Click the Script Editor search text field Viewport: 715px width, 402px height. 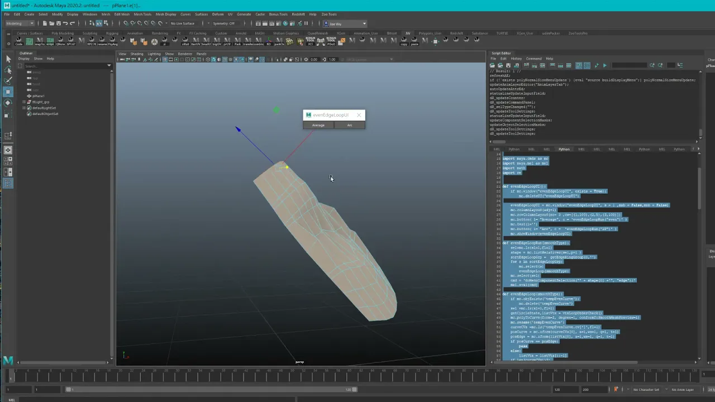[629, 65]
